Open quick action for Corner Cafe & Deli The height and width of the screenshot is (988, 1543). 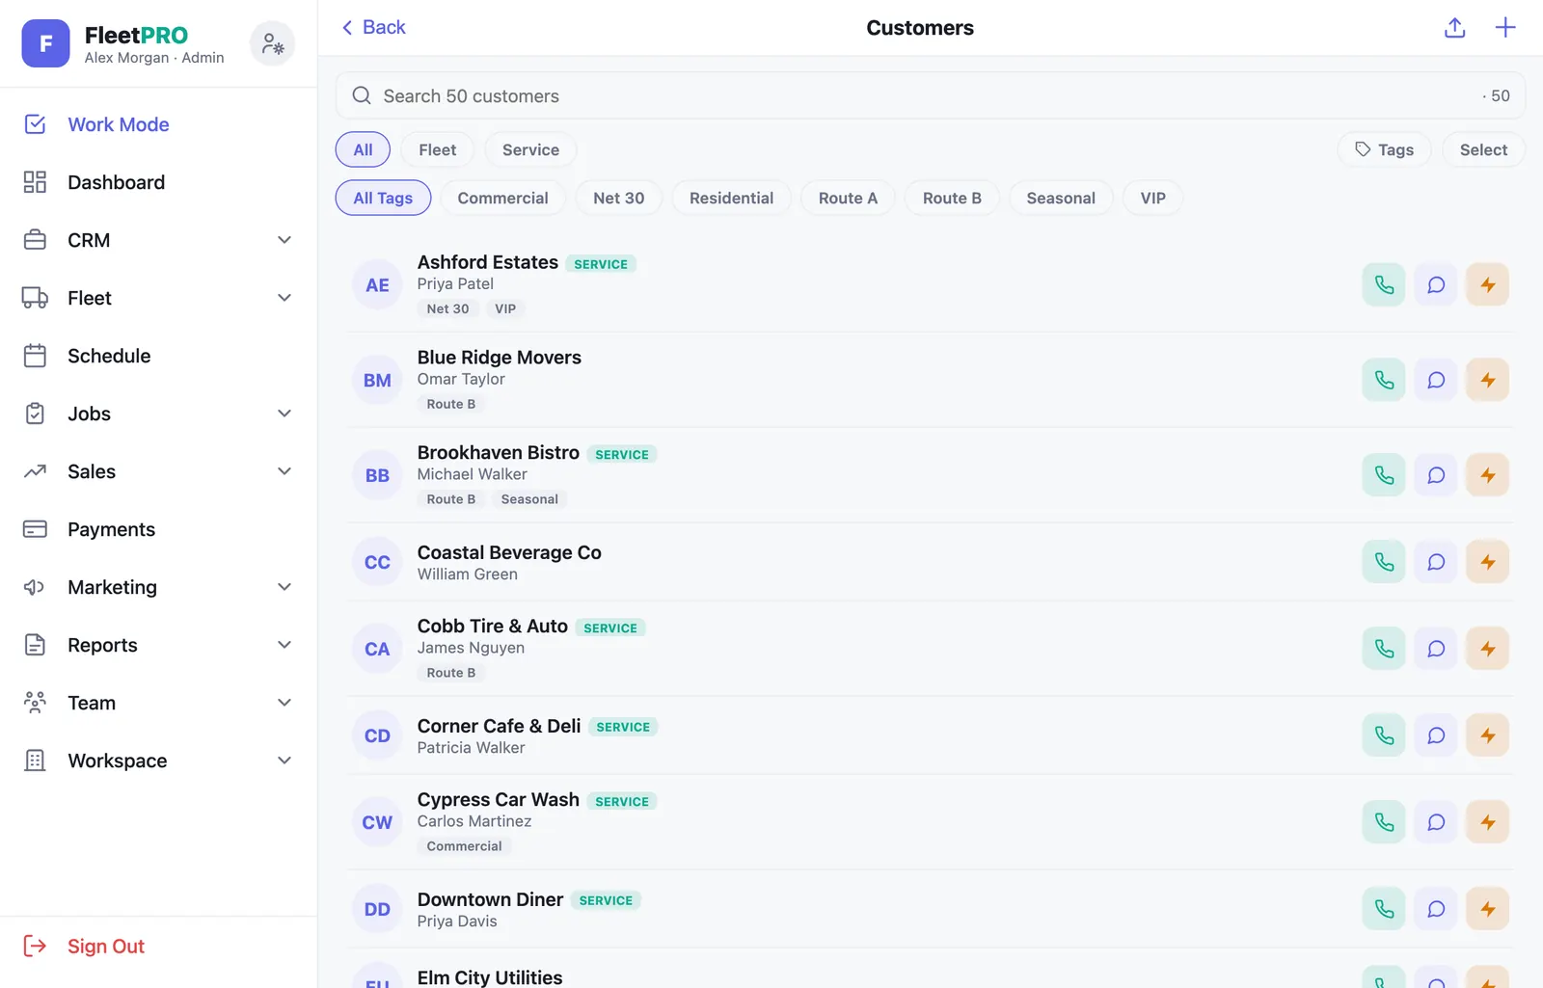pyautogui.click(x=1487, y=735)
